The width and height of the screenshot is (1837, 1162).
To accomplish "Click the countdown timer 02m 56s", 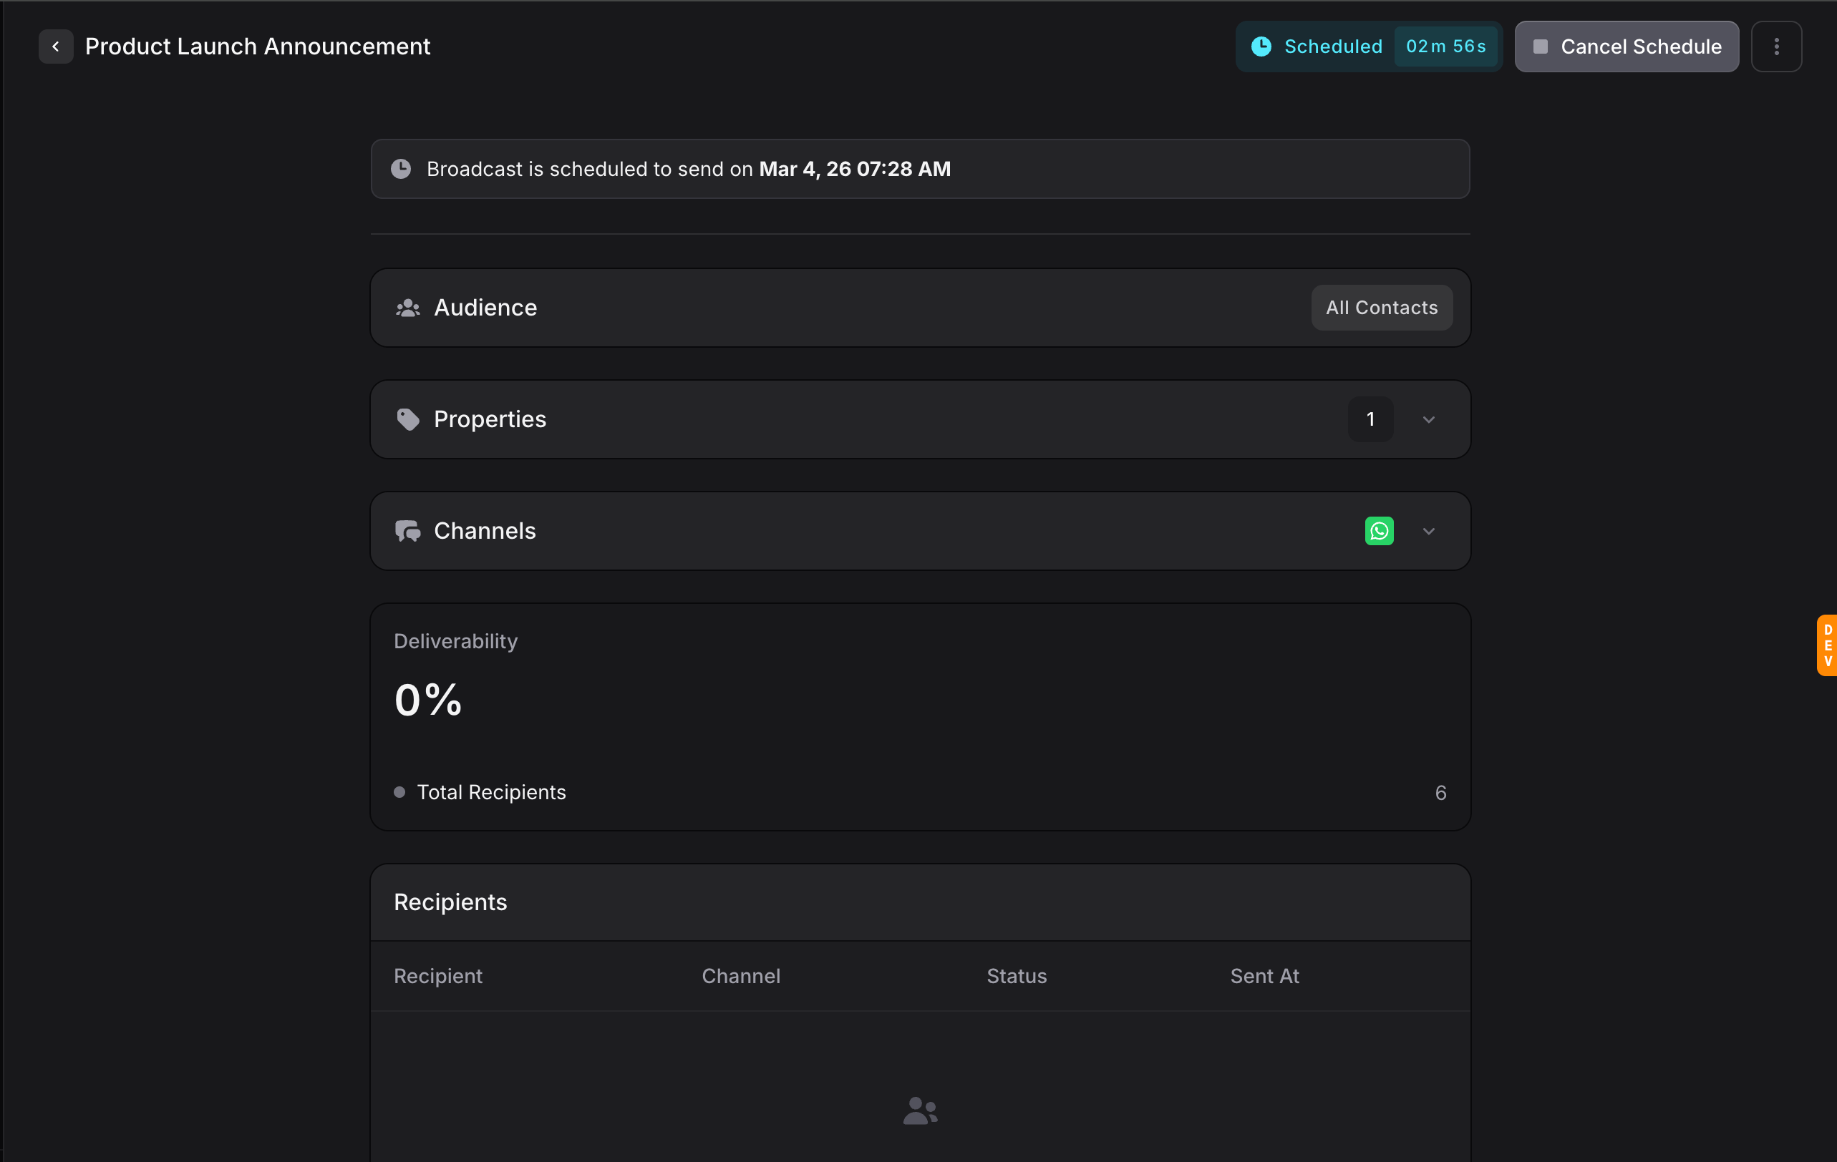I will [1445, 47].
